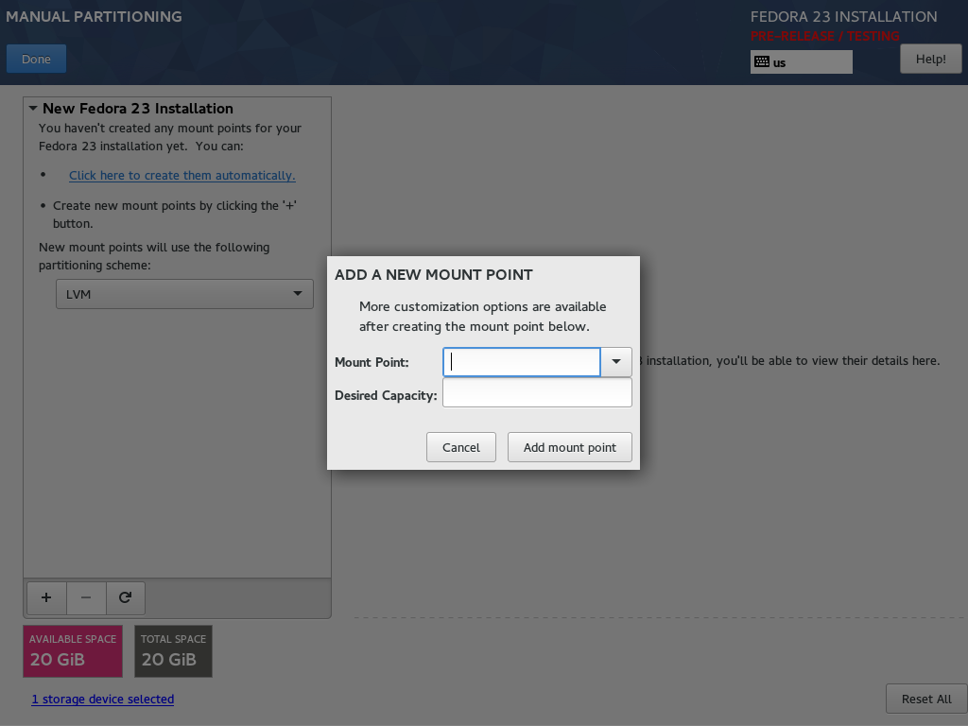Click the Done button
This screenshot has width=968, height=726.
coord(37,59)
